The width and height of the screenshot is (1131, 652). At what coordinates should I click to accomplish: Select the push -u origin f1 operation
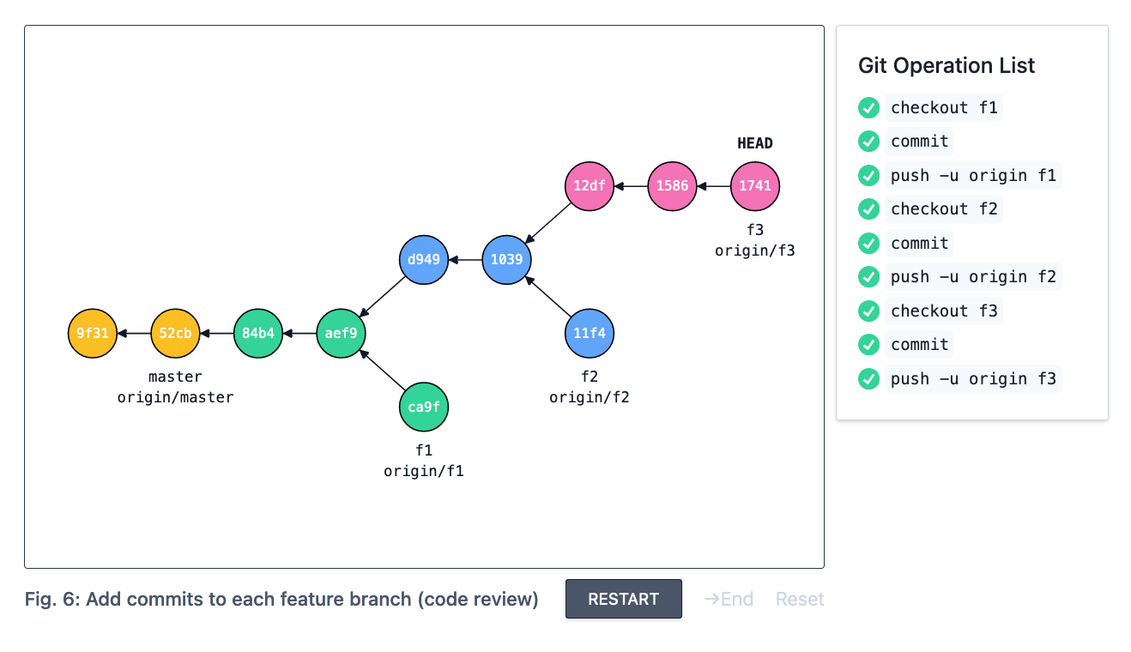click(x=973, y=176)
